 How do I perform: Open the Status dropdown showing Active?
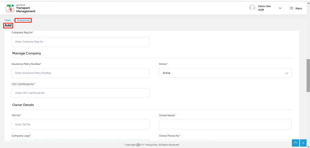pos(225,73)
